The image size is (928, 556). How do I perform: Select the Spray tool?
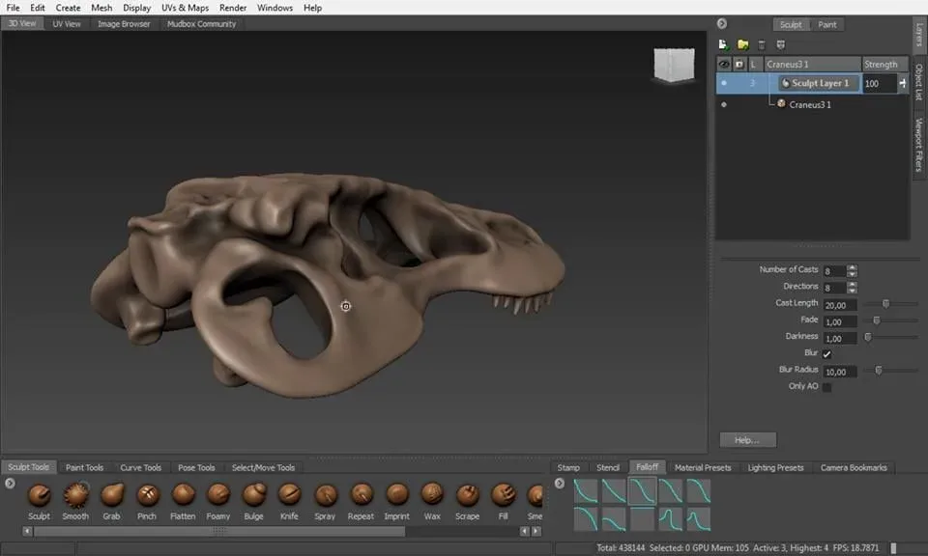point(325,494)
